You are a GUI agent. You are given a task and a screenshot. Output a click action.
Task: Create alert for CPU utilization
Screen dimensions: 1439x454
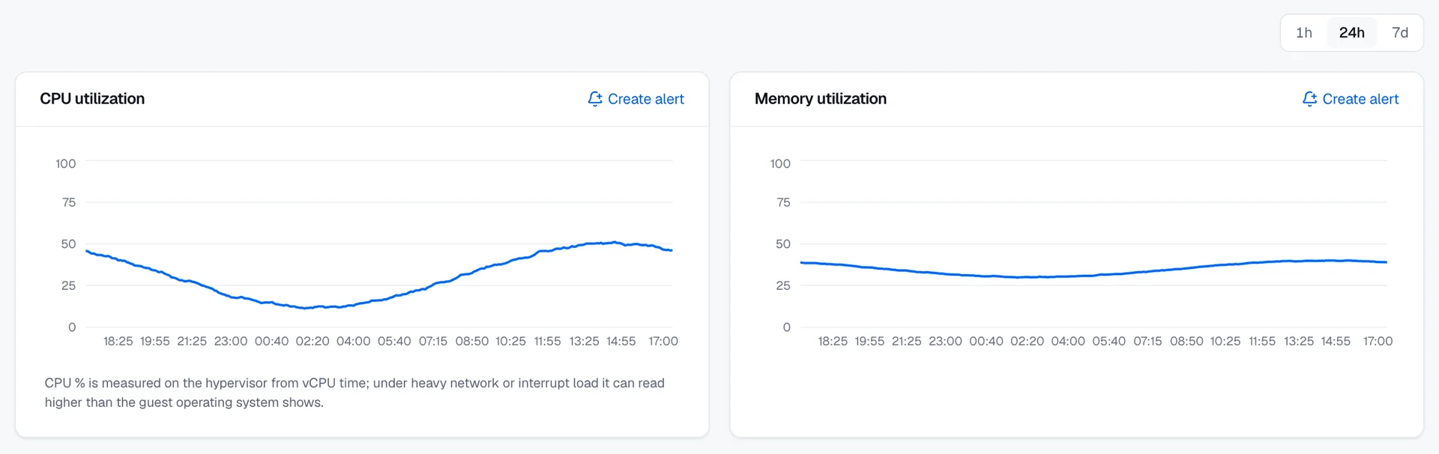(636, 99)
